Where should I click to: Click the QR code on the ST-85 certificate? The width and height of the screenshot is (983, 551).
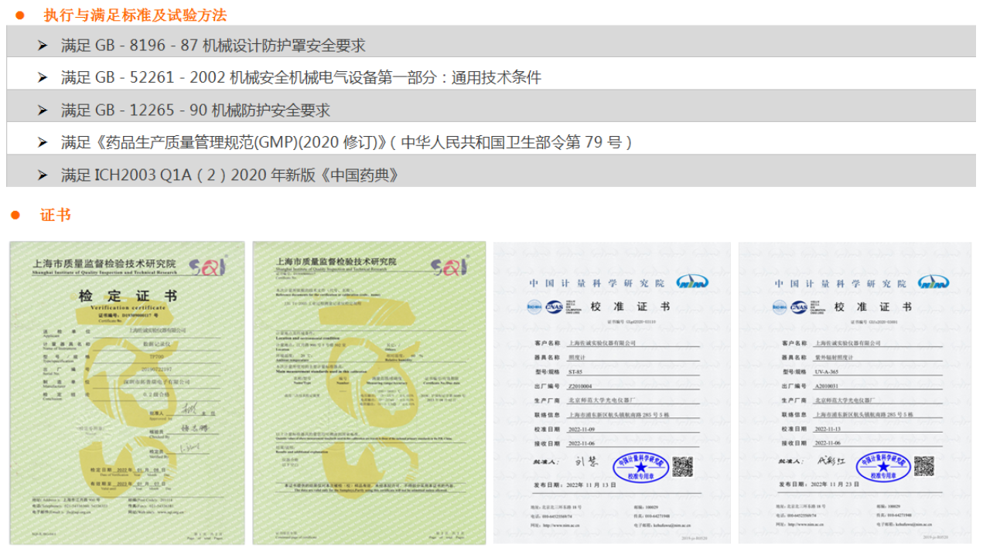(682, 466)
